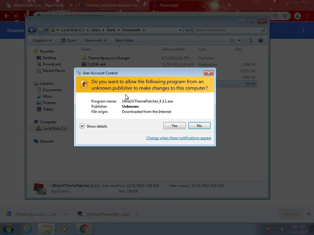Select Network in the navigation pane
The image size is (314, 235).
click(x=44, y=141)
